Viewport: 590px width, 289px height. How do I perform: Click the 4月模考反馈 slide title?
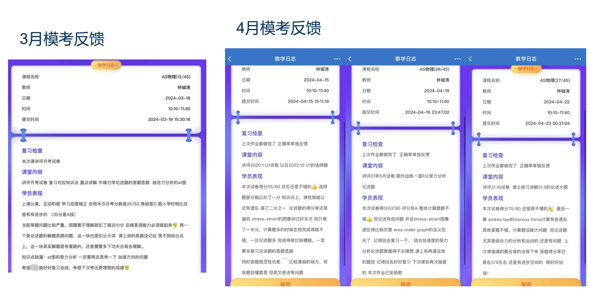tap(278, 28)
